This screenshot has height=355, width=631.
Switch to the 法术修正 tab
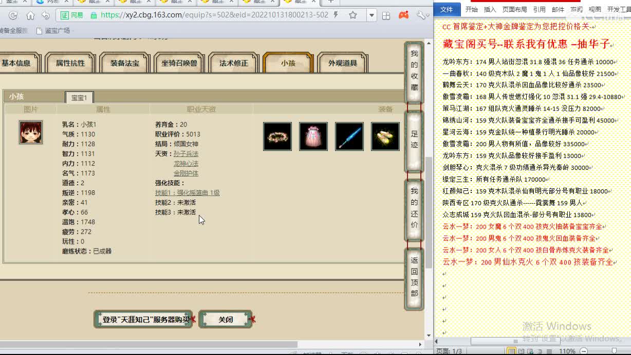point(234,63)
